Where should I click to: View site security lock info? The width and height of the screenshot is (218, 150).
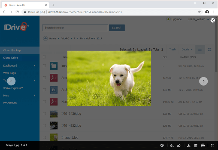coord(25,12)
